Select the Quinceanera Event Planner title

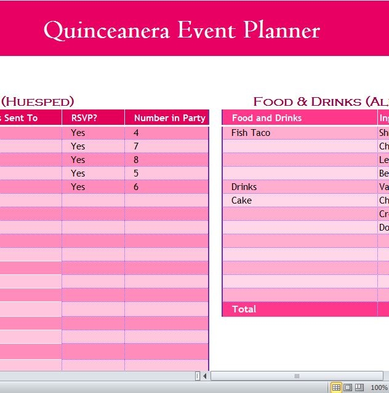pos(182,31)
